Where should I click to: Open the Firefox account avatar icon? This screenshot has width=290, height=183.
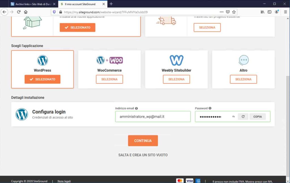pos(277,12)
